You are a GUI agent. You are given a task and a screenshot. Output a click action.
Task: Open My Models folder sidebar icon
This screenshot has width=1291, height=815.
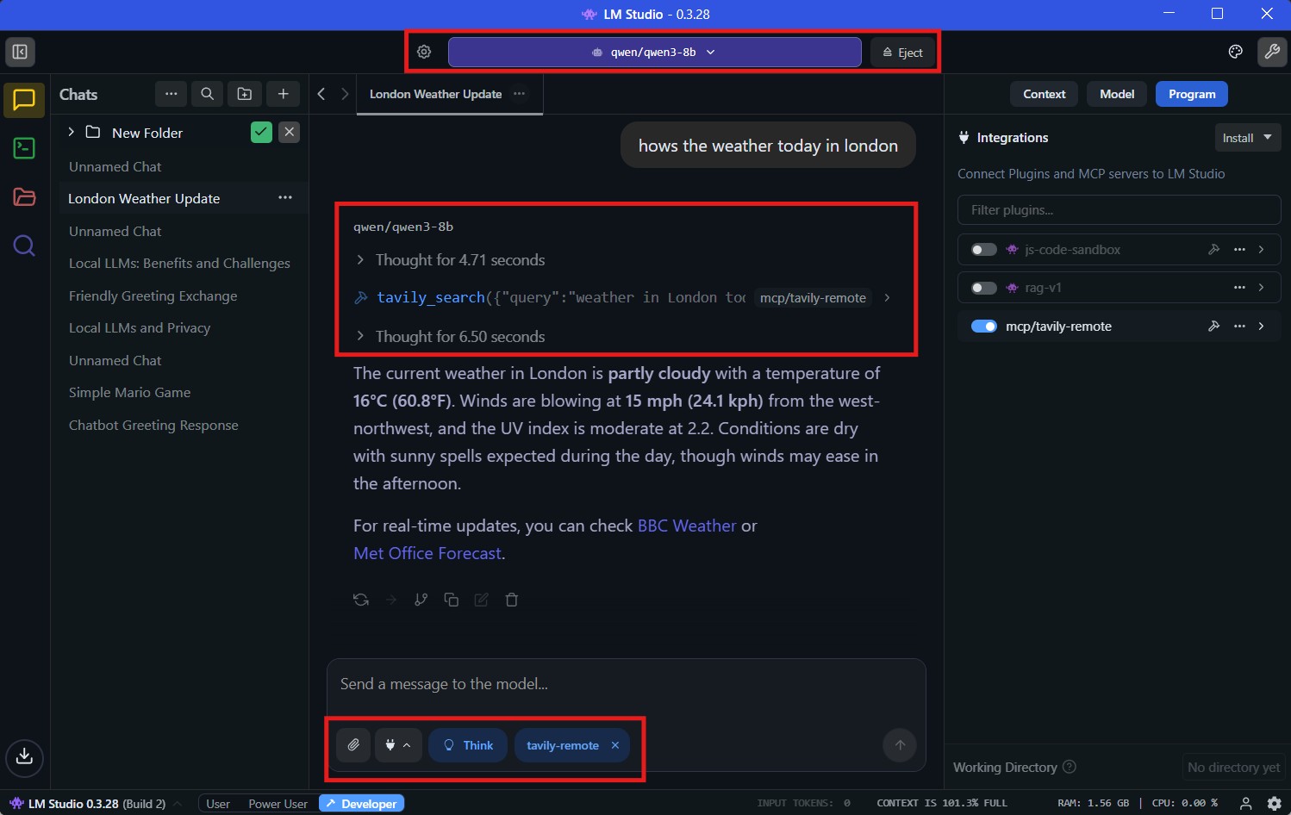tap(24, 197)
